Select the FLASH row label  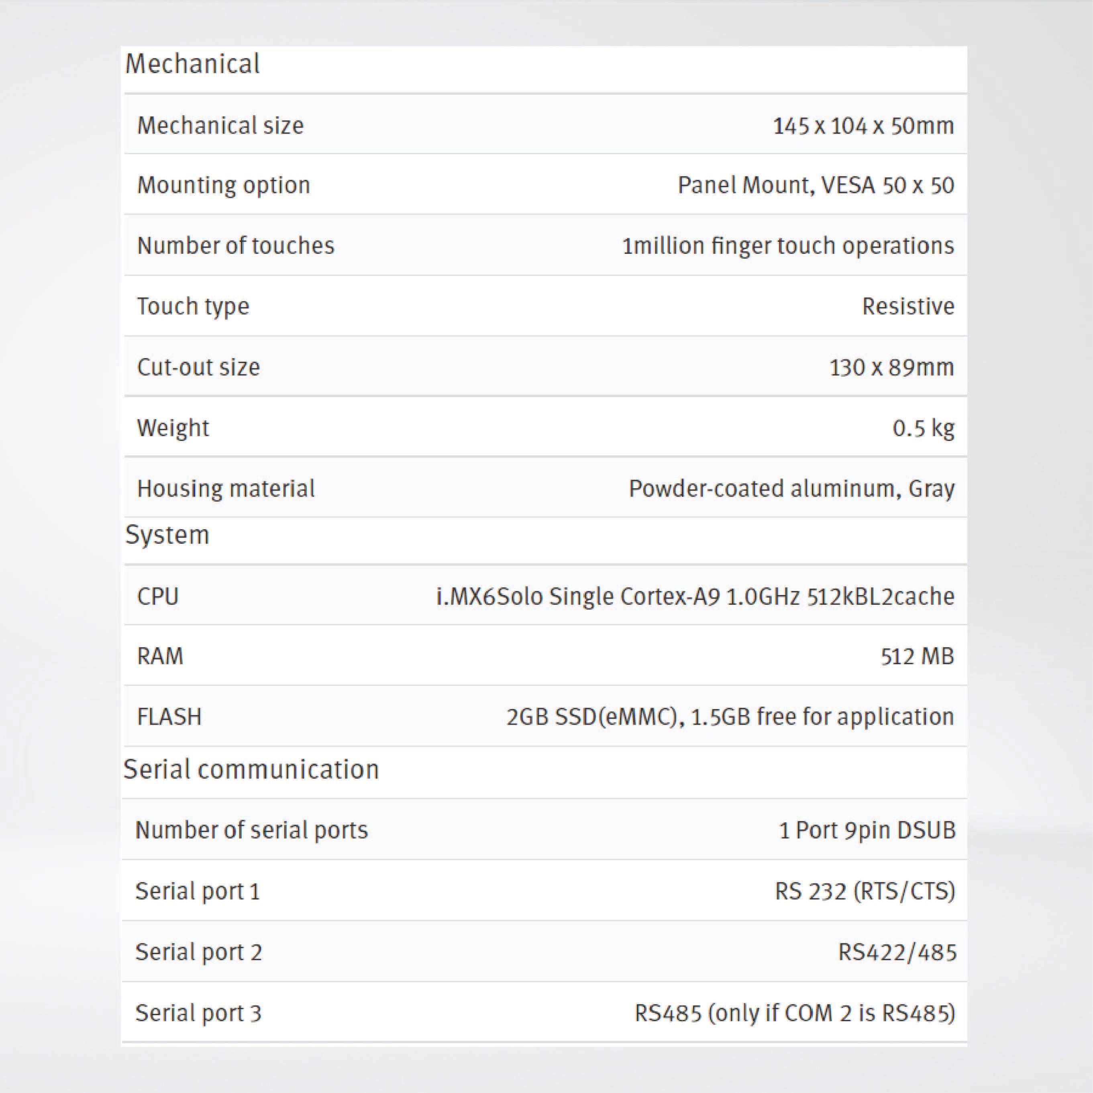169,717
